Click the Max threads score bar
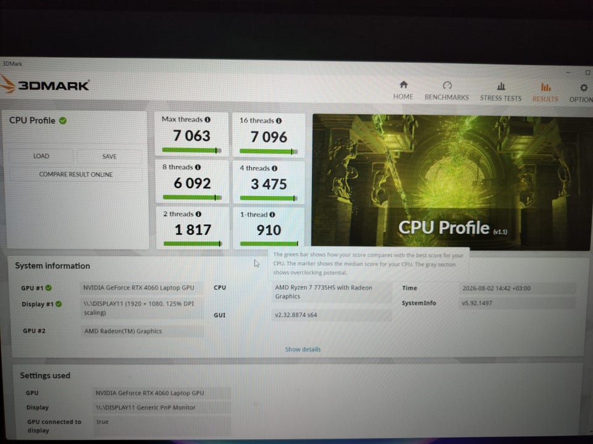593x444 pixels. 191,150
